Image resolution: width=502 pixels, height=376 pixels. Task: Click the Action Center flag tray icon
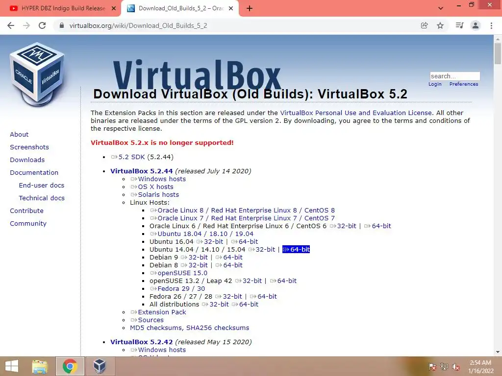point(432,366)
